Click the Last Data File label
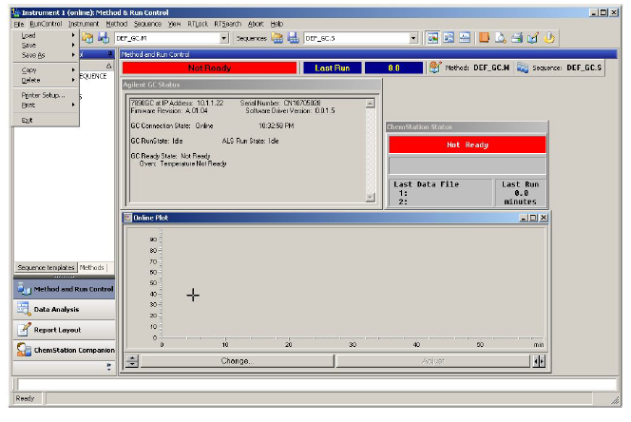This screenshot has width=631, height=422. tap(426, 184)
